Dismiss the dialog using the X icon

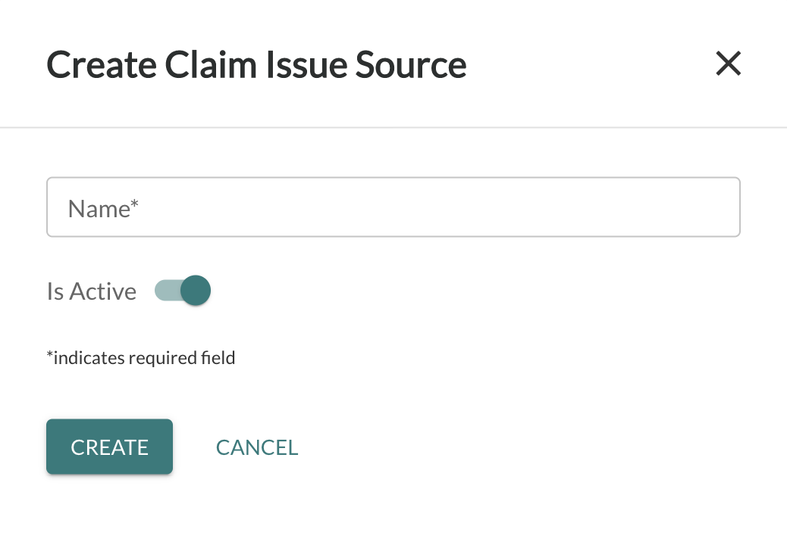coord(728,64)
